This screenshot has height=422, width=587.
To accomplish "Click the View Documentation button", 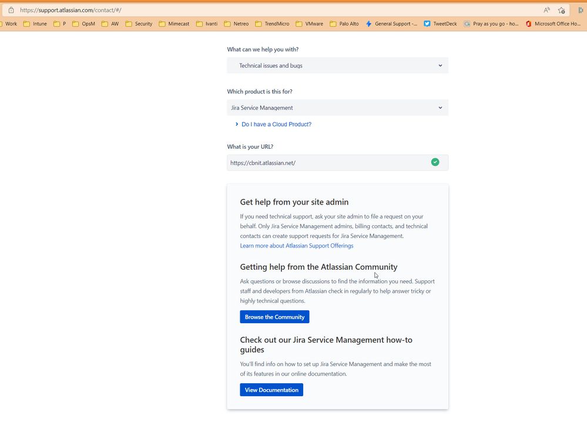I will (x=271, y=390).
